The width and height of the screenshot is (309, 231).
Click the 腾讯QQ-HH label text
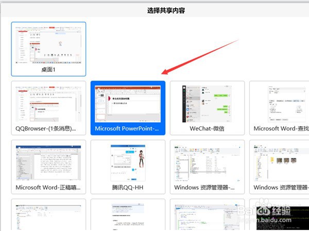click(x=128, y=187)
